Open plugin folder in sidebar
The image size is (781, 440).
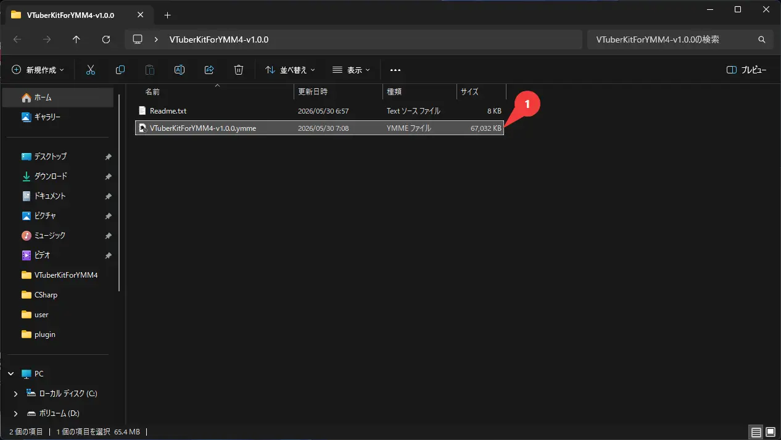58,334
